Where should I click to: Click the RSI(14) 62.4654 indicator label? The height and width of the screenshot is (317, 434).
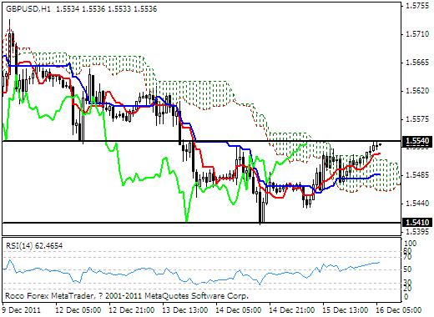tap(34, 245)
